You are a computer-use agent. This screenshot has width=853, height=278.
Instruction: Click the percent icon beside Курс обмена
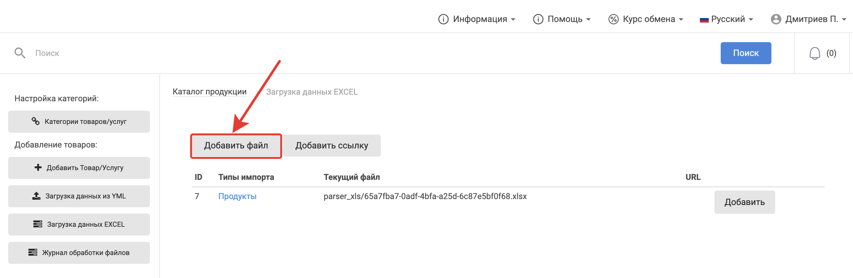point(613,19)
